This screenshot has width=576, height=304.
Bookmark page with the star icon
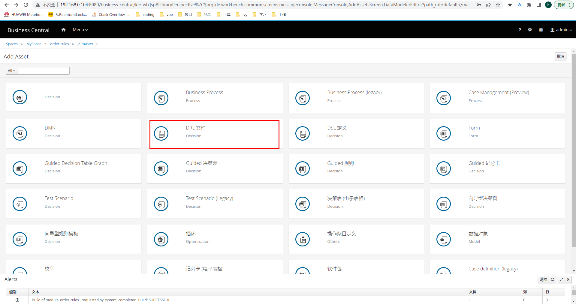tap(498, 5)
